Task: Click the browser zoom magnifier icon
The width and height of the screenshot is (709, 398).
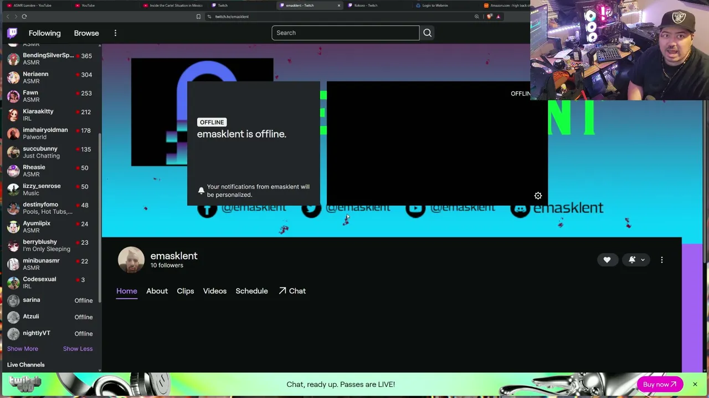Action: pyautogui.click(x=476, y=17)
